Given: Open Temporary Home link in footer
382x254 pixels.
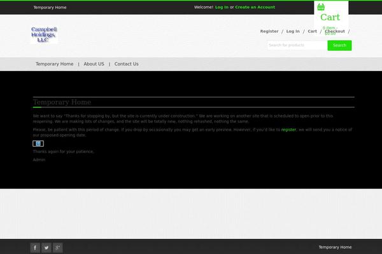Looking at the screenshot, I should [x=335, y=247].
